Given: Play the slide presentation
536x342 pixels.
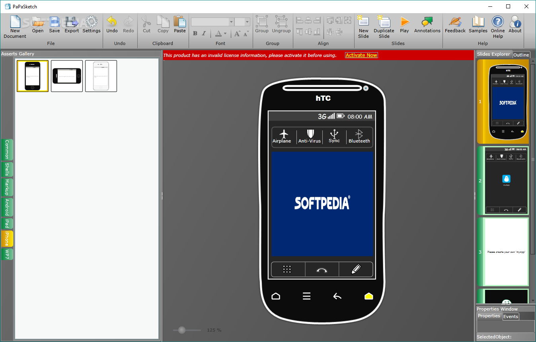Looking at the screenshot, I should coord(404,25).
